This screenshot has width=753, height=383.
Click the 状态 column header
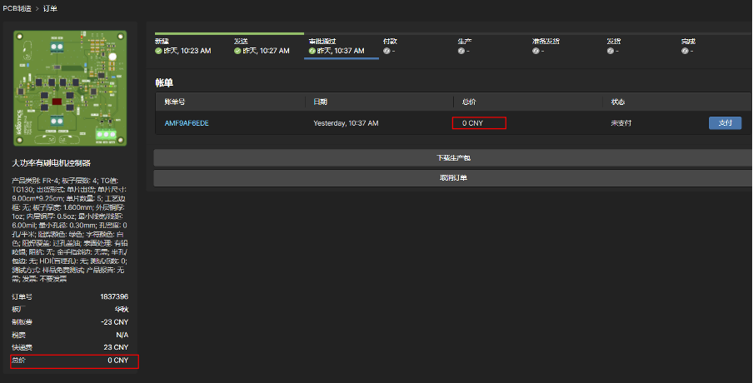coord(618,102)
